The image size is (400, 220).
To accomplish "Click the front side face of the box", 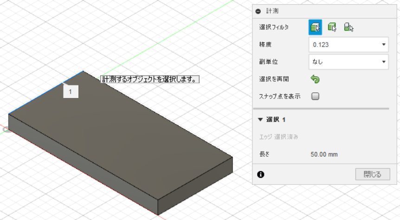I will pyautogui.click(x=84, y=165).
